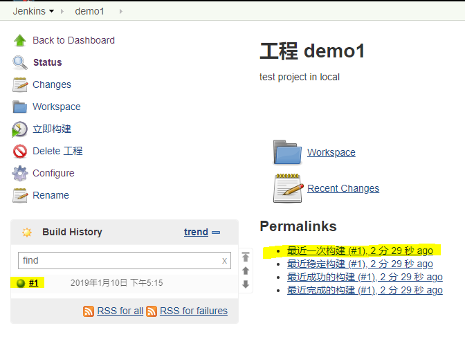Open RSS for all link

click(120, 311)
